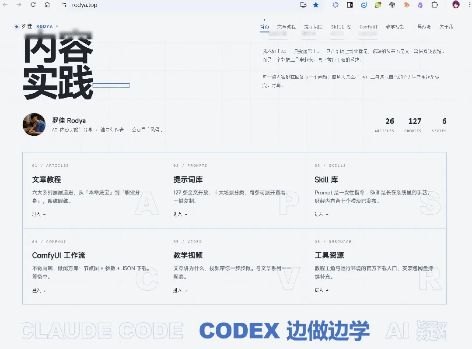Open the ChatGPT-style knot extension
The width and height of the screenshot is (472, 349).
click(392, 5)
